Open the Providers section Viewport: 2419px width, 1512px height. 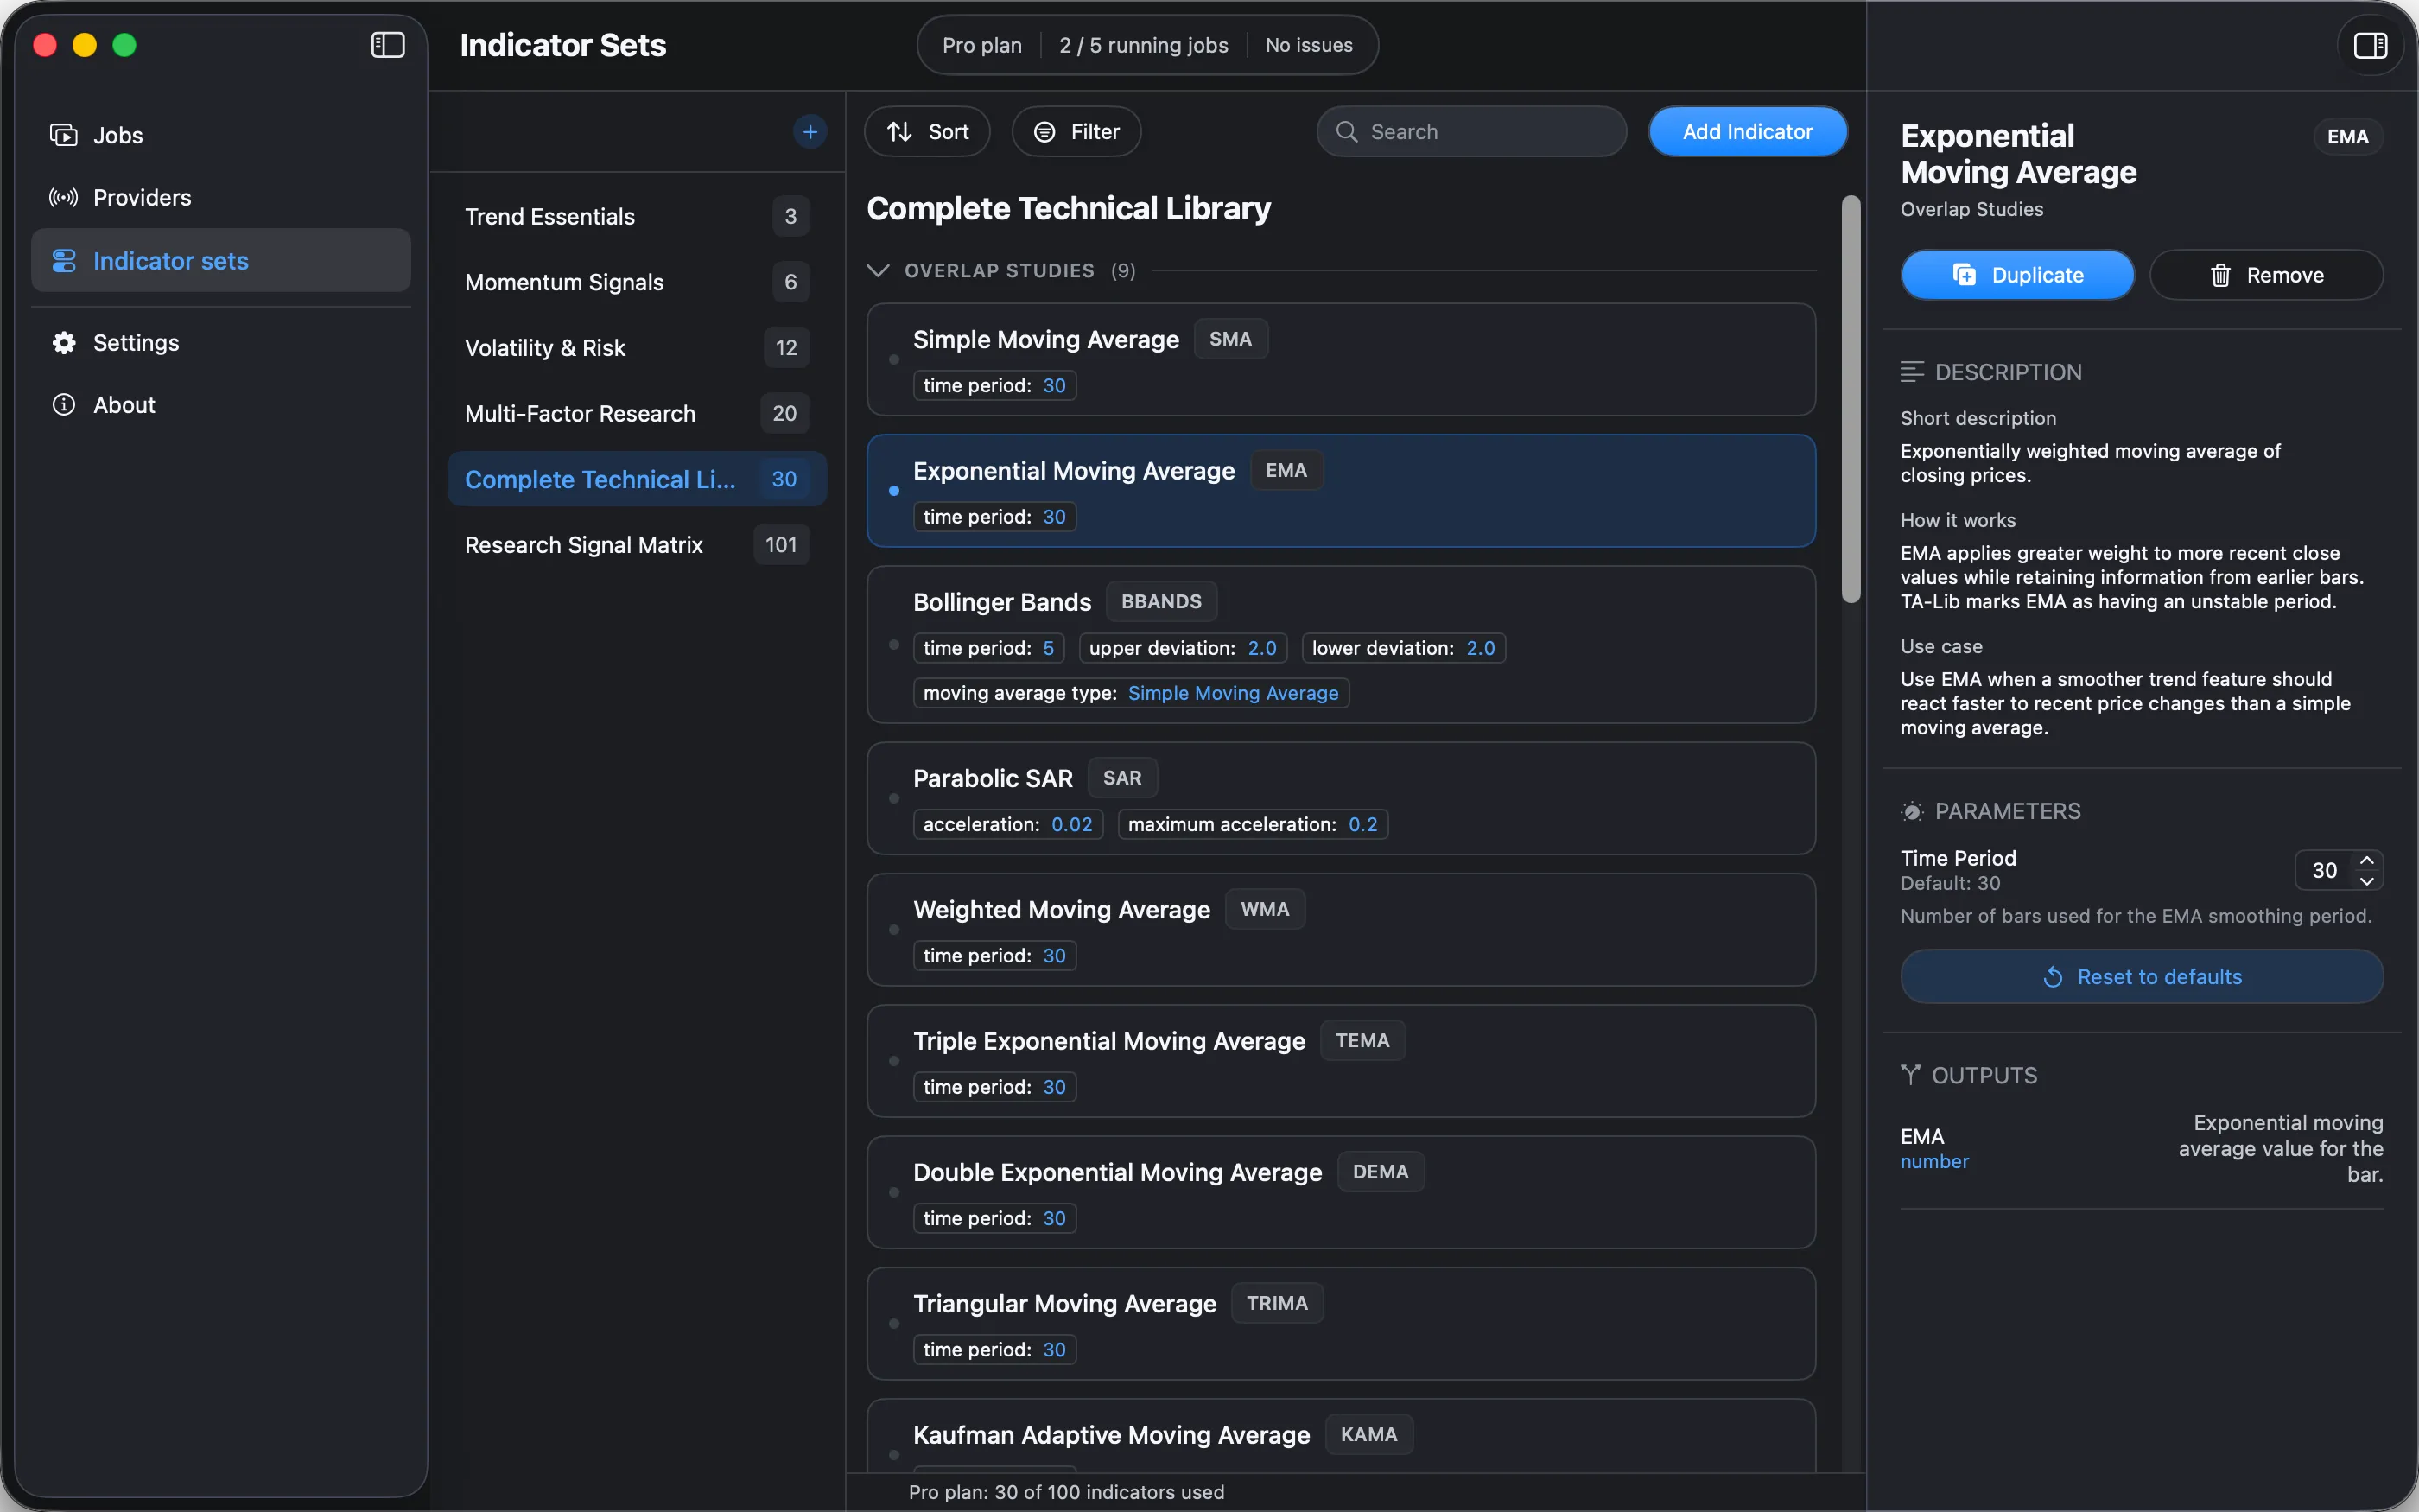pyautogui.click(x=221, y=197)
